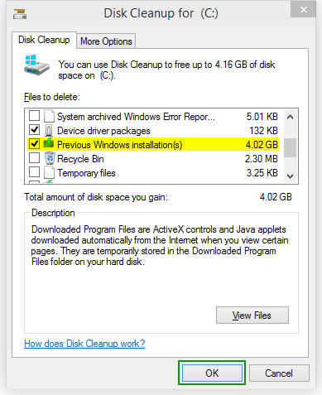Image resolution: width=322 pixels, height=395 pixels.
Task: Click the Disk Cleanup title bar icon
Action: (x=20, y=14)
